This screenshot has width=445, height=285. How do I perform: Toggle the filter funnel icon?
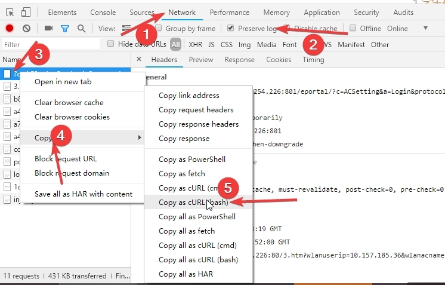tap(65, 29)
